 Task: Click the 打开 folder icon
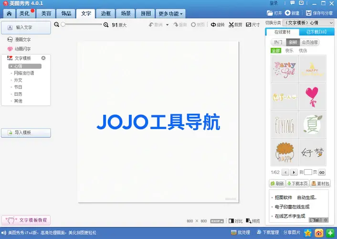tap(270, 13)
